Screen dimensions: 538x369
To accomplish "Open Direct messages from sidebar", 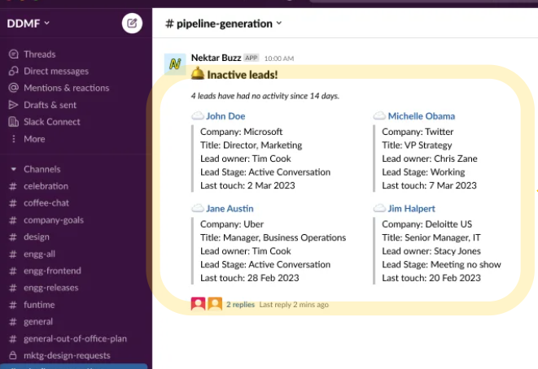I will click(55, 72).
